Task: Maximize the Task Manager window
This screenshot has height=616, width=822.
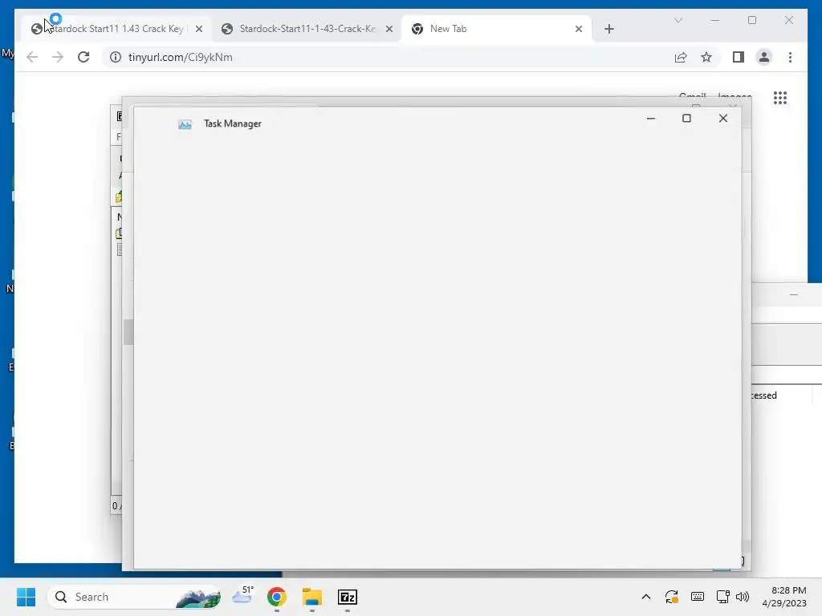Action: (x=686, y=119)
